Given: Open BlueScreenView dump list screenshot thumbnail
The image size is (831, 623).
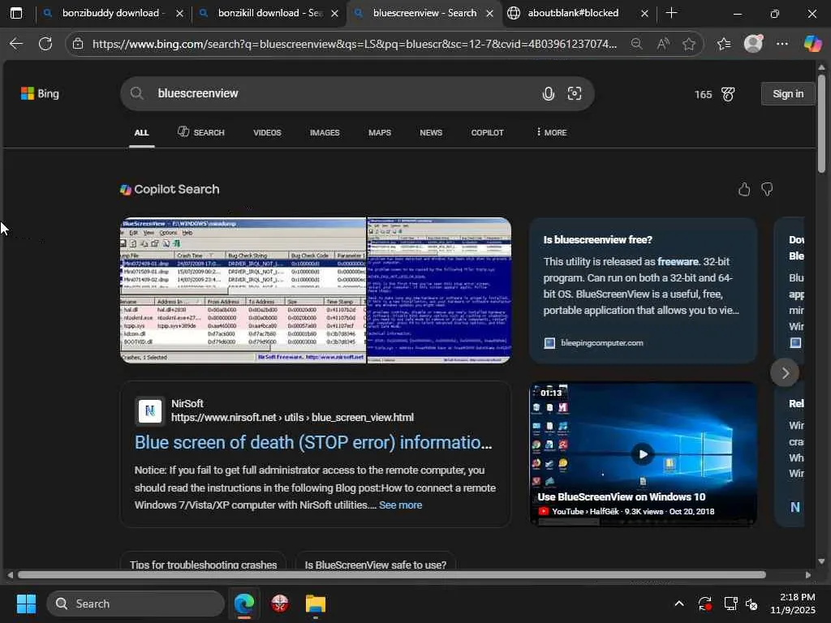Looking at the screenshot, I should point(243,290).
